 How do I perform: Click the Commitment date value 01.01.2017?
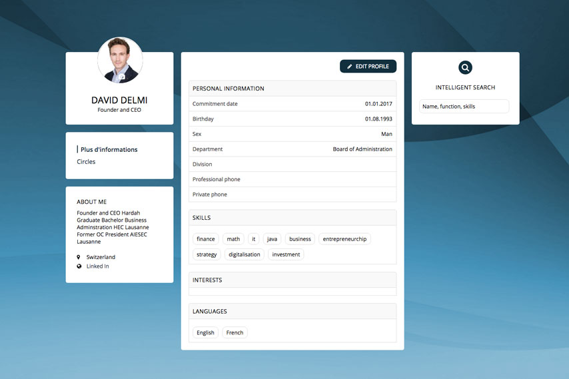(378, 104)
